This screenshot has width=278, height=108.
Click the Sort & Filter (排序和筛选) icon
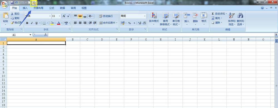coord(232,16)
